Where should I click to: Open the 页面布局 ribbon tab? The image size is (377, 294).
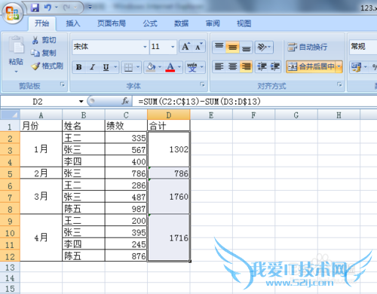(112, 23)
